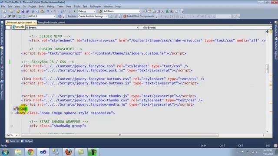The height and width of the screenshot is (156, 278).
Task: Switch to FancyBoxExample.cshtml tab
Action: [51, 23]
